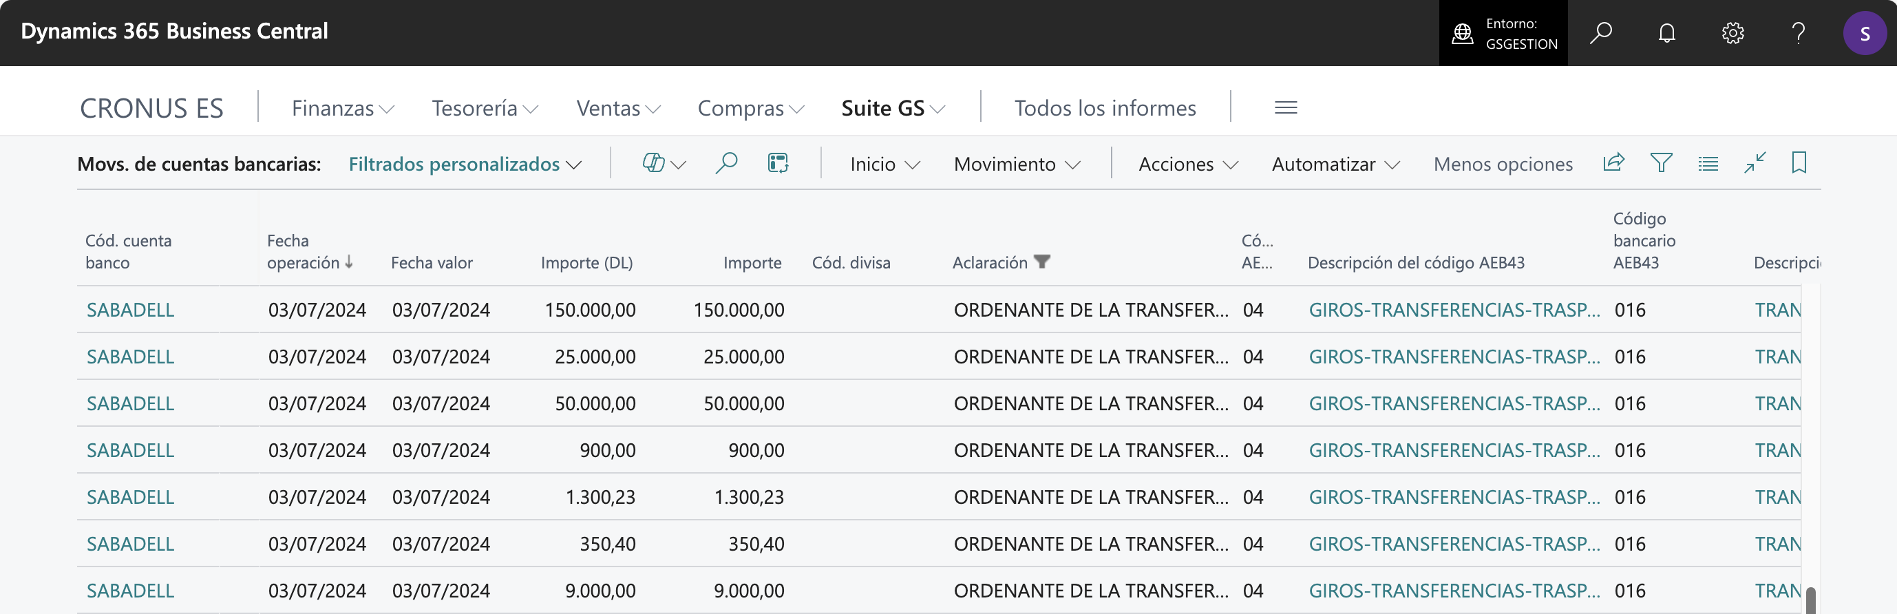Open the Movimiento action menu
1897x614 pixels.
click(1017, 165)
